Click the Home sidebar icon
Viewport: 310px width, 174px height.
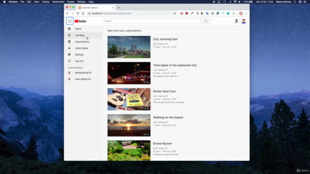(x=69, y=29)
